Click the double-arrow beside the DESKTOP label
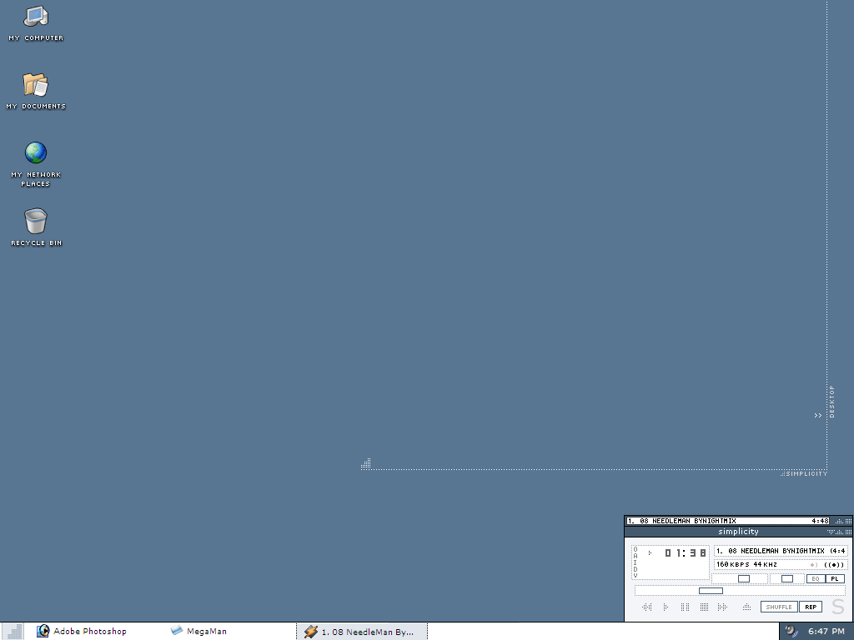Viewport: 854px width, 640px height. point(817,415)
